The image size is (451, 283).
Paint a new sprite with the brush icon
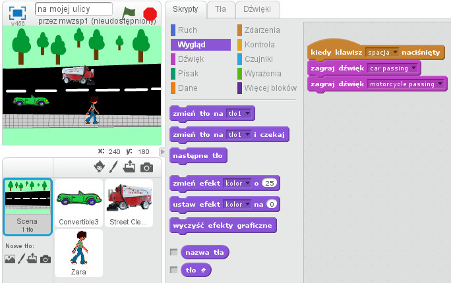pos(113,167)
